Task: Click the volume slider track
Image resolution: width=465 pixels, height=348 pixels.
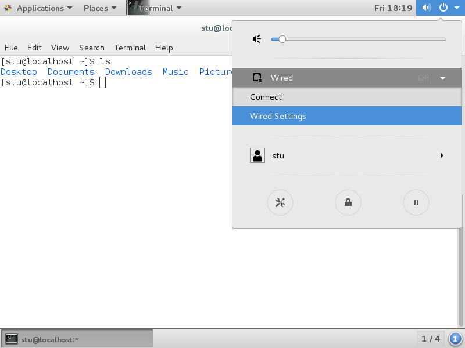Action: (x=360, y=39)
